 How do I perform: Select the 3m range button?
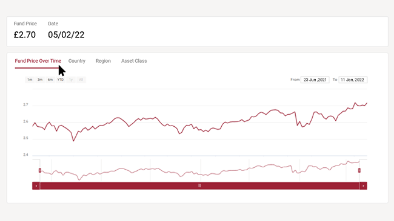click(x=40, y=80)
